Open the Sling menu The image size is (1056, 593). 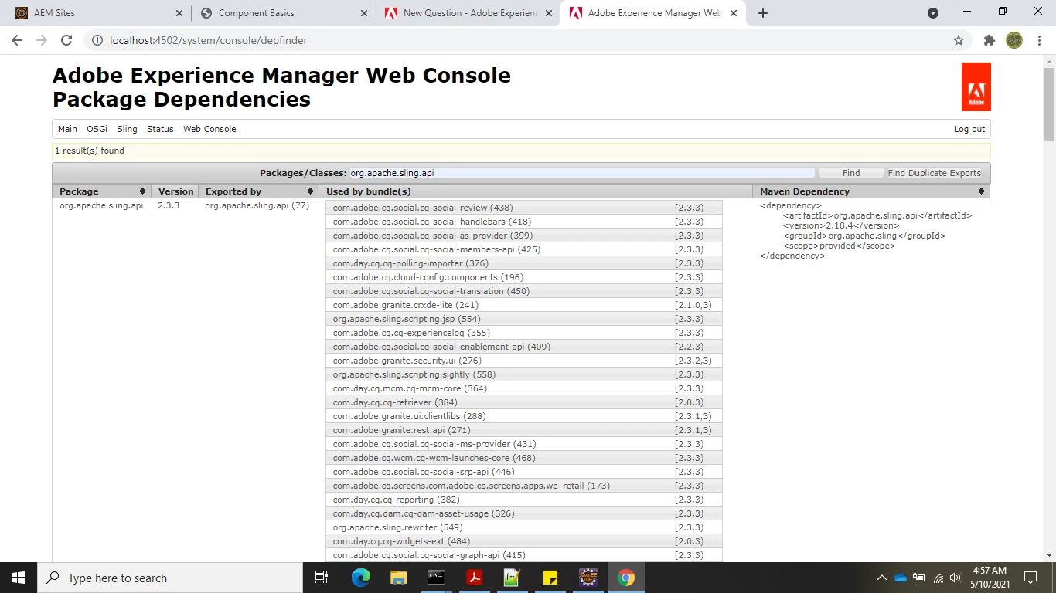pos(127,129)
